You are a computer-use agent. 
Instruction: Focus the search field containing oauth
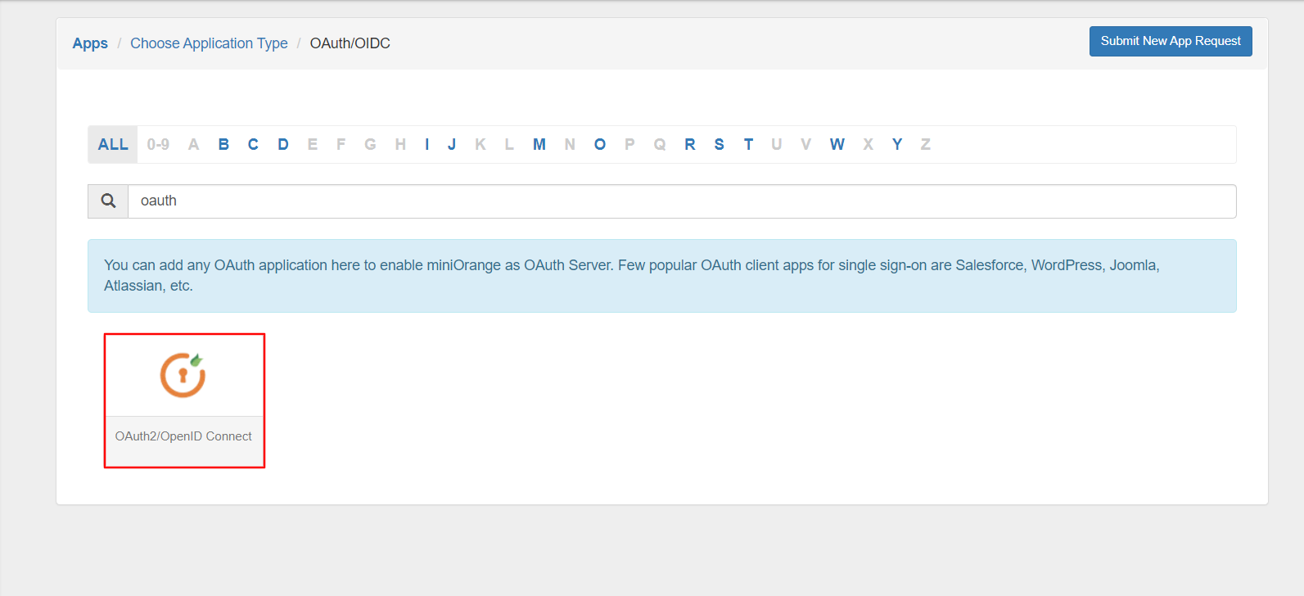coord(682,201)
